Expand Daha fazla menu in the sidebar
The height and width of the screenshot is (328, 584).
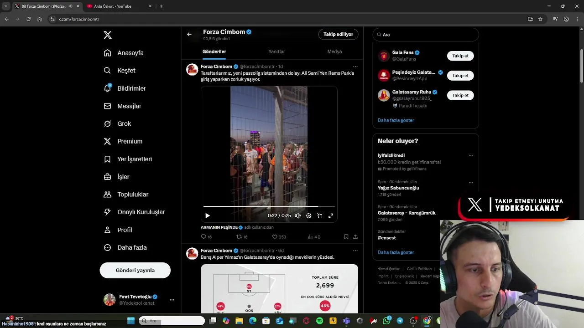(x=125, y=247)
